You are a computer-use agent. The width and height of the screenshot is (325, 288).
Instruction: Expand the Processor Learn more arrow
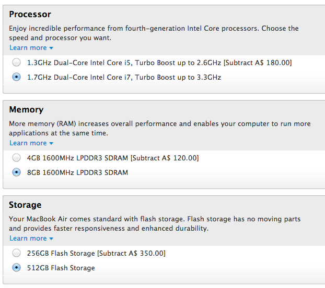pyautogui.click(x=51, y=48)
